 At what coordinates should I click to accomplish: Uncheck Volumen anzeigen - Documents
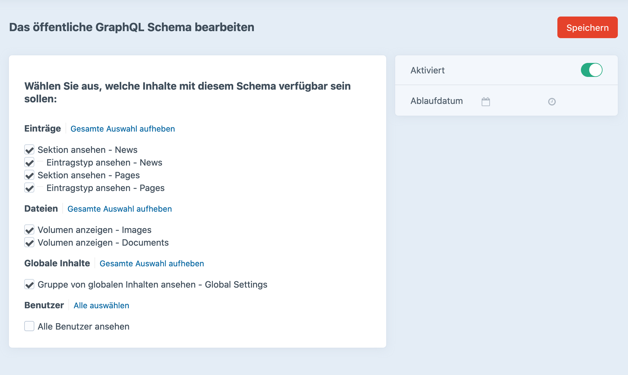coord(29,242)
